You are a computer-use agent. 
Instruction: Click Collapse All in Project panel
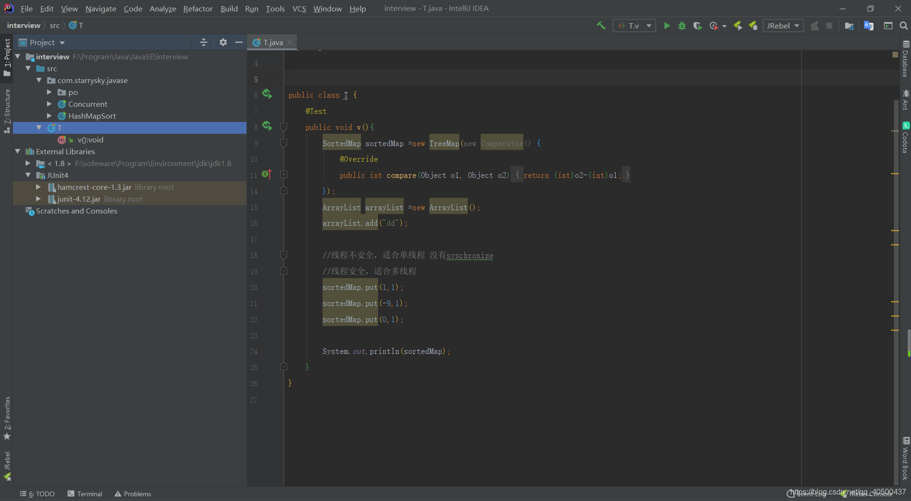coord(204,42)
